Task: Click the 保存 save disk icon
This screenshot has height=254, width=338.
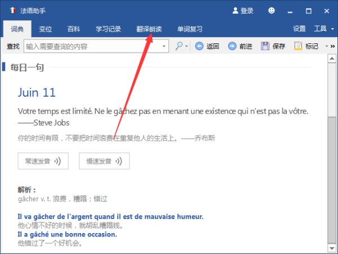Action: (265, 46)
